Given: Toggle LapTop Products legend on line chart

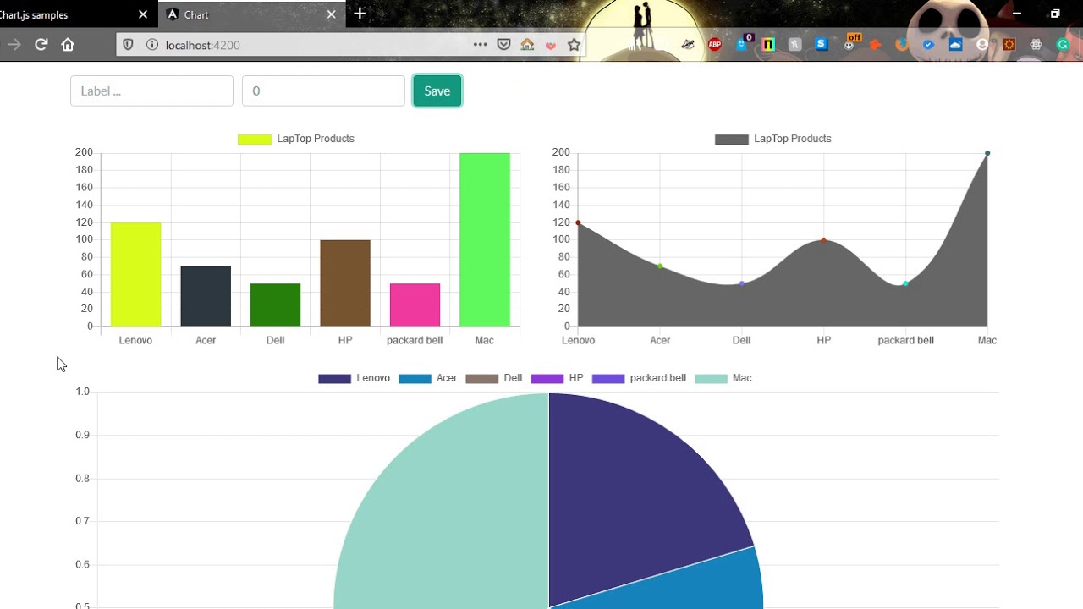Looking at the screenshot, I should click(x=773, y=139).
